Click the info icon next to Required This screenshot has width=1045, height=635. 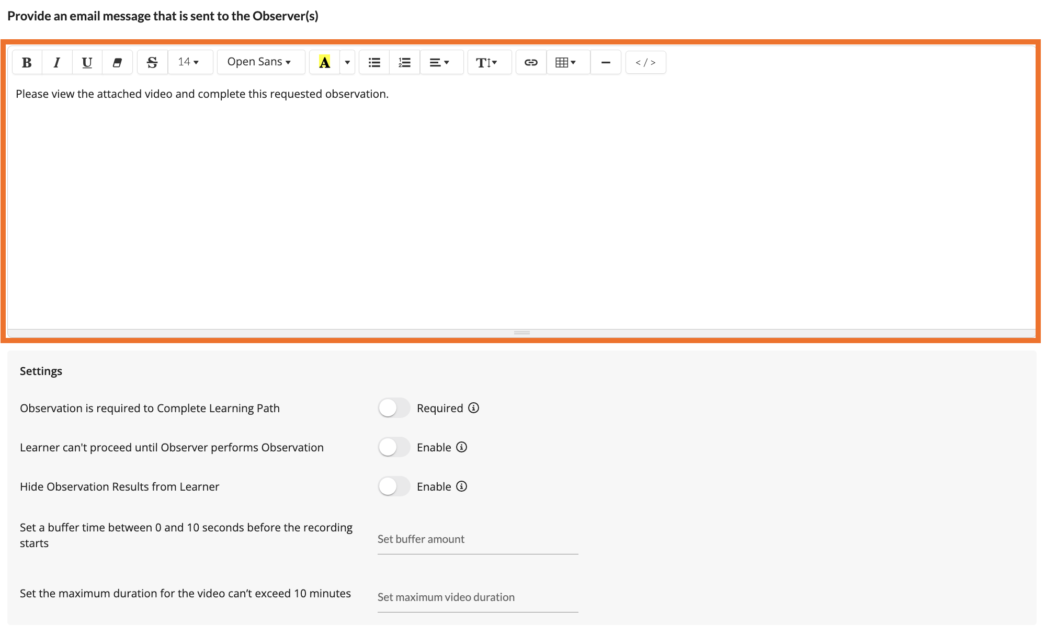[473, 408]
